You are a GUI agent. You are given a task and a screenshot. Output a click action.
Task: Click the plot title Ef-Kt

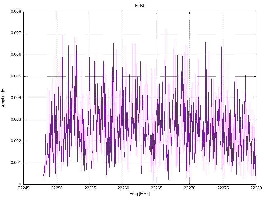coord(139,6)
